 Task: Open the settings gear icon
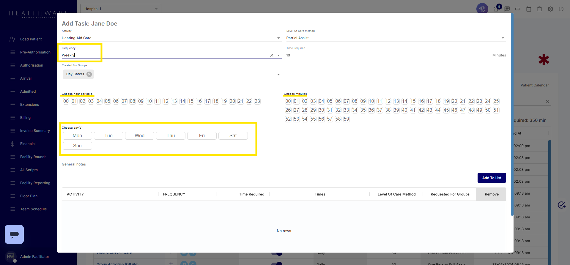550,9
